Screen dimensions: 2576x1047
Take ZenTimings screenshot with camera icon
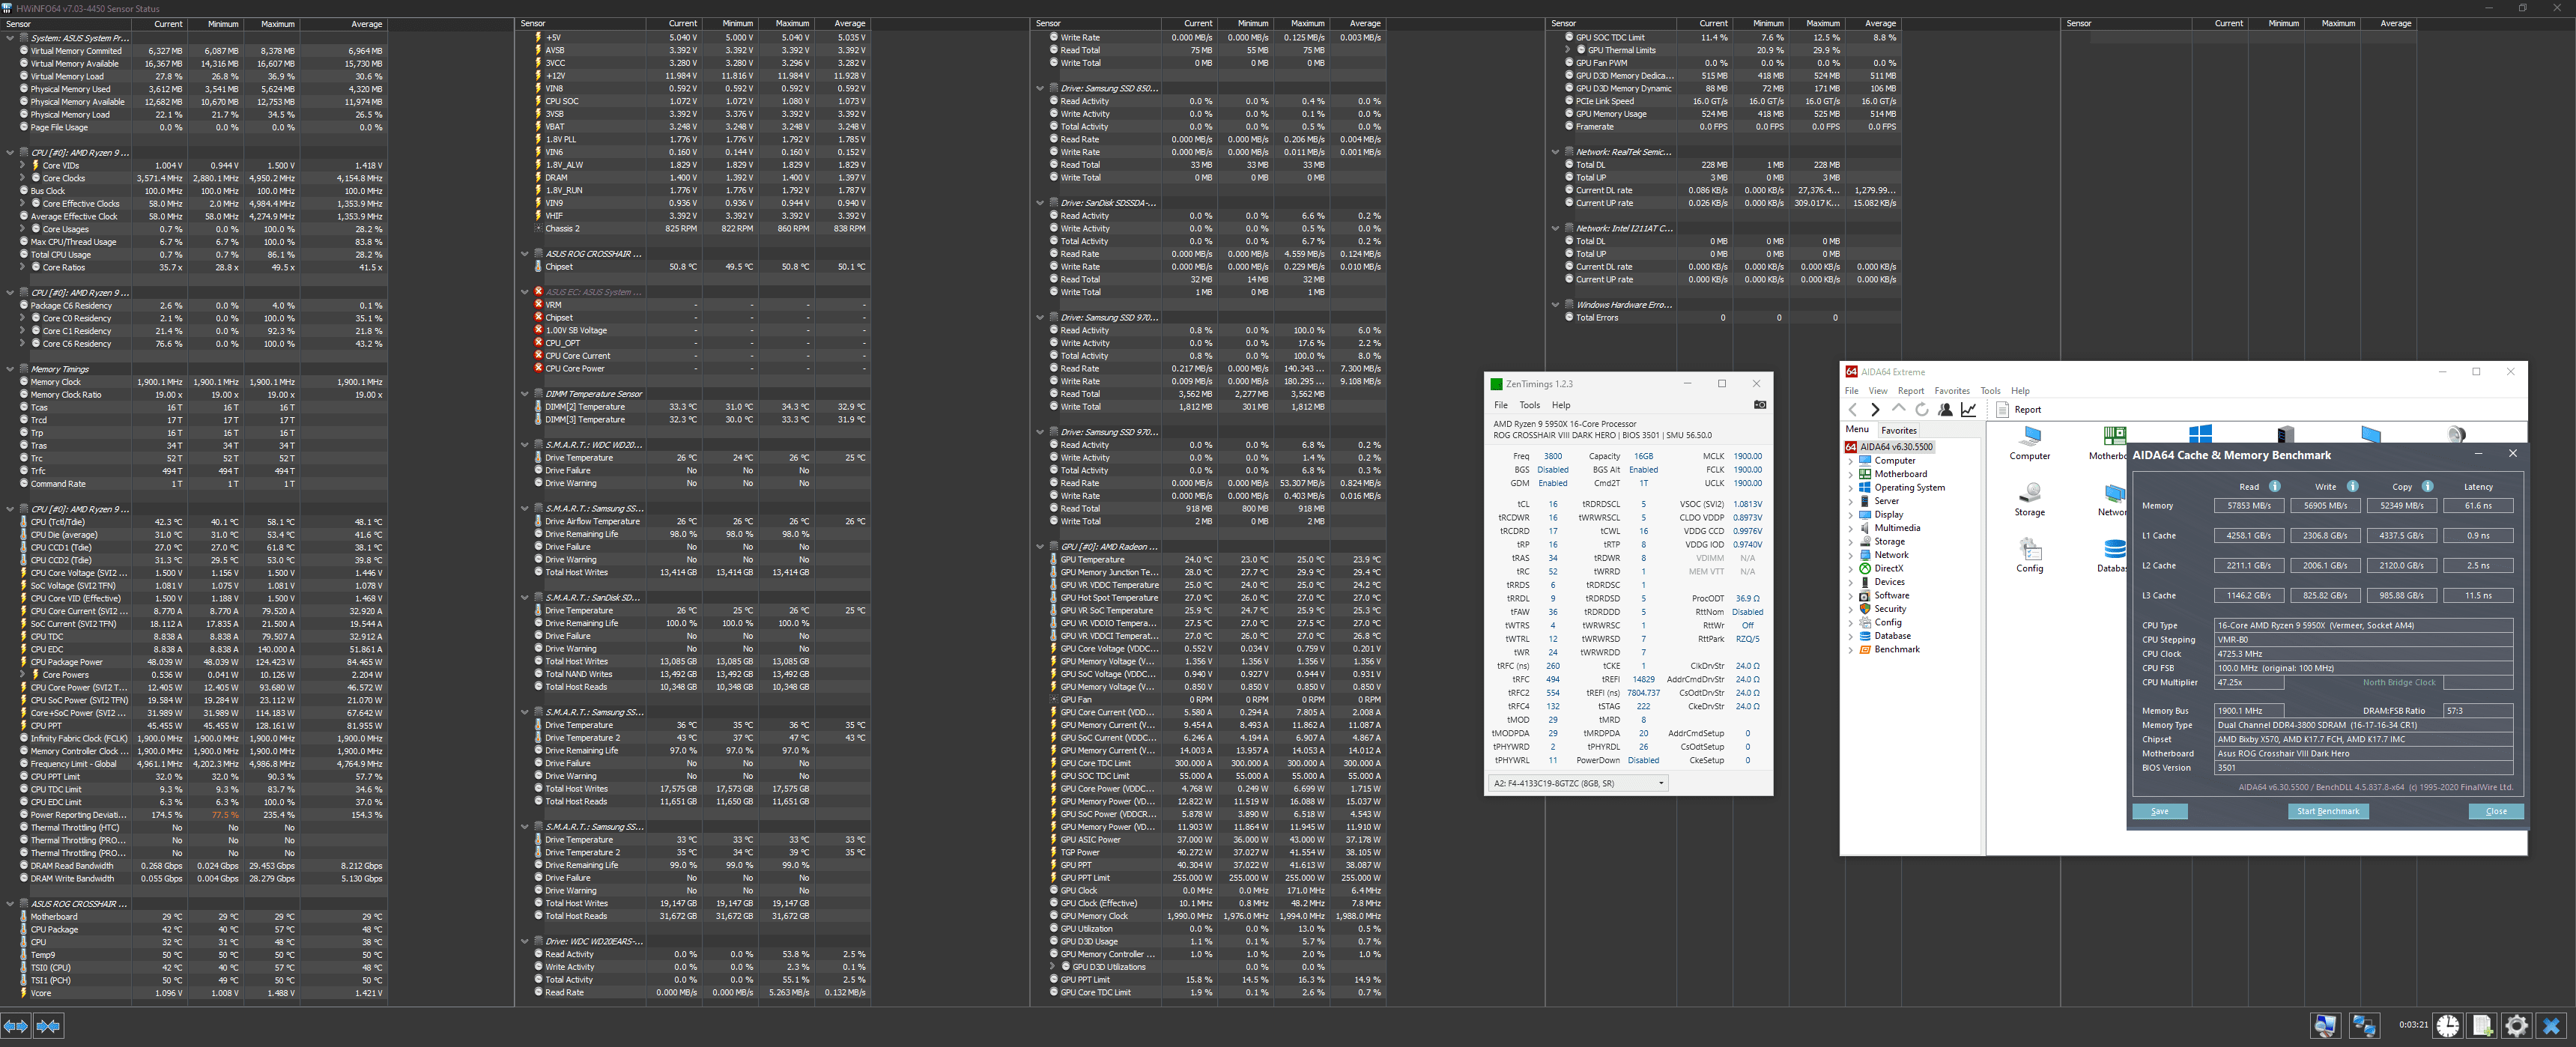(x=1760, y=405)
